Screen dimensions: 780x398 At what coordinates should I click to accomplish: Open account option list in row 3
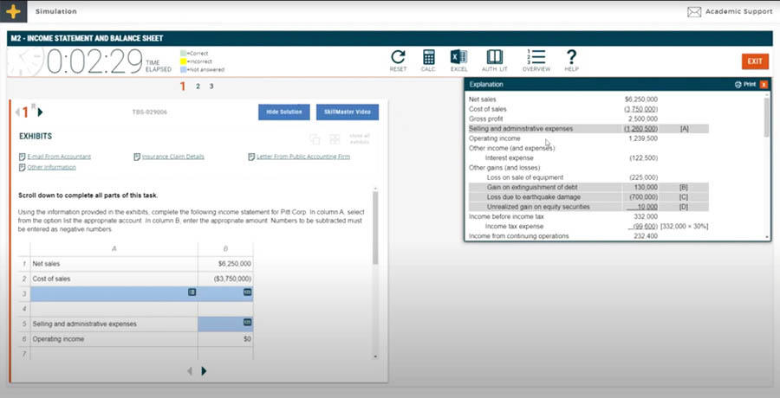192,292
